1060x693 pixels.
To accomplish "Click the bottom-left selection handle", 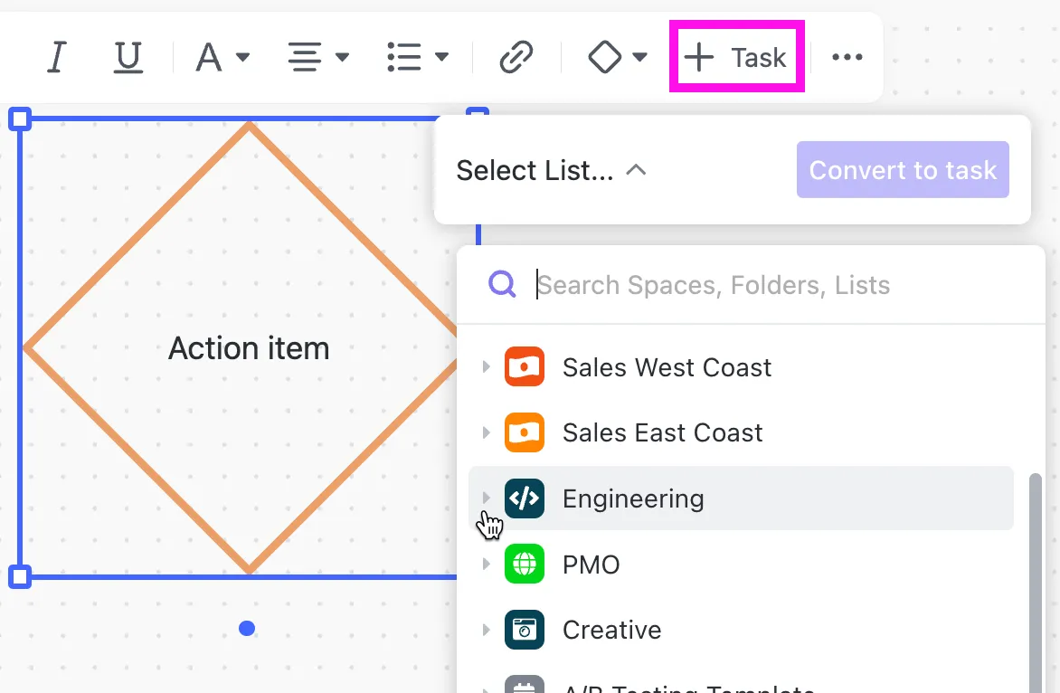I will click(20, 576).
